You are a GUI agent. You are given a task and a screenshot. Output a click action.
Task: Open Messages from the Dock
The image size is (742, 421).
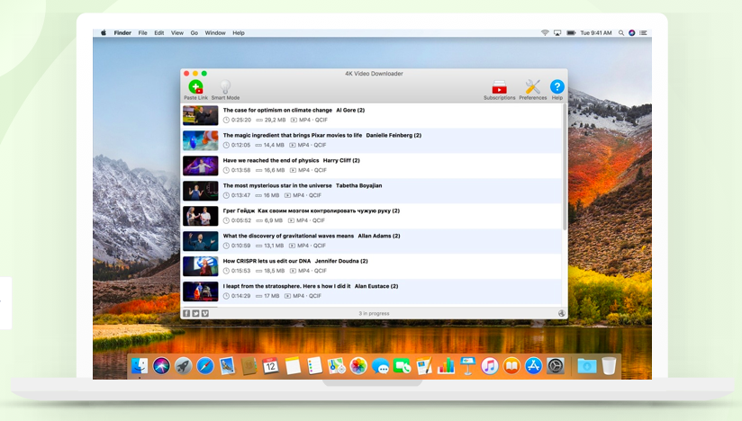coord(381,366)
